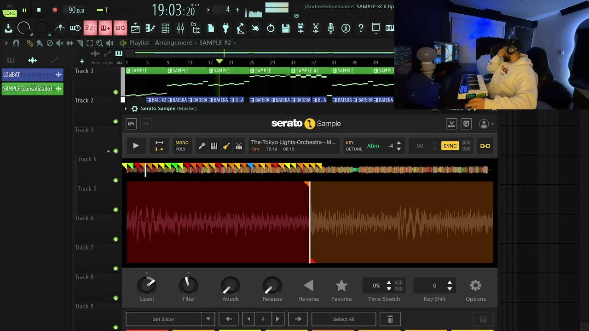Select the microphone vocal stem icon
The image size is (589, 331).
202,146
